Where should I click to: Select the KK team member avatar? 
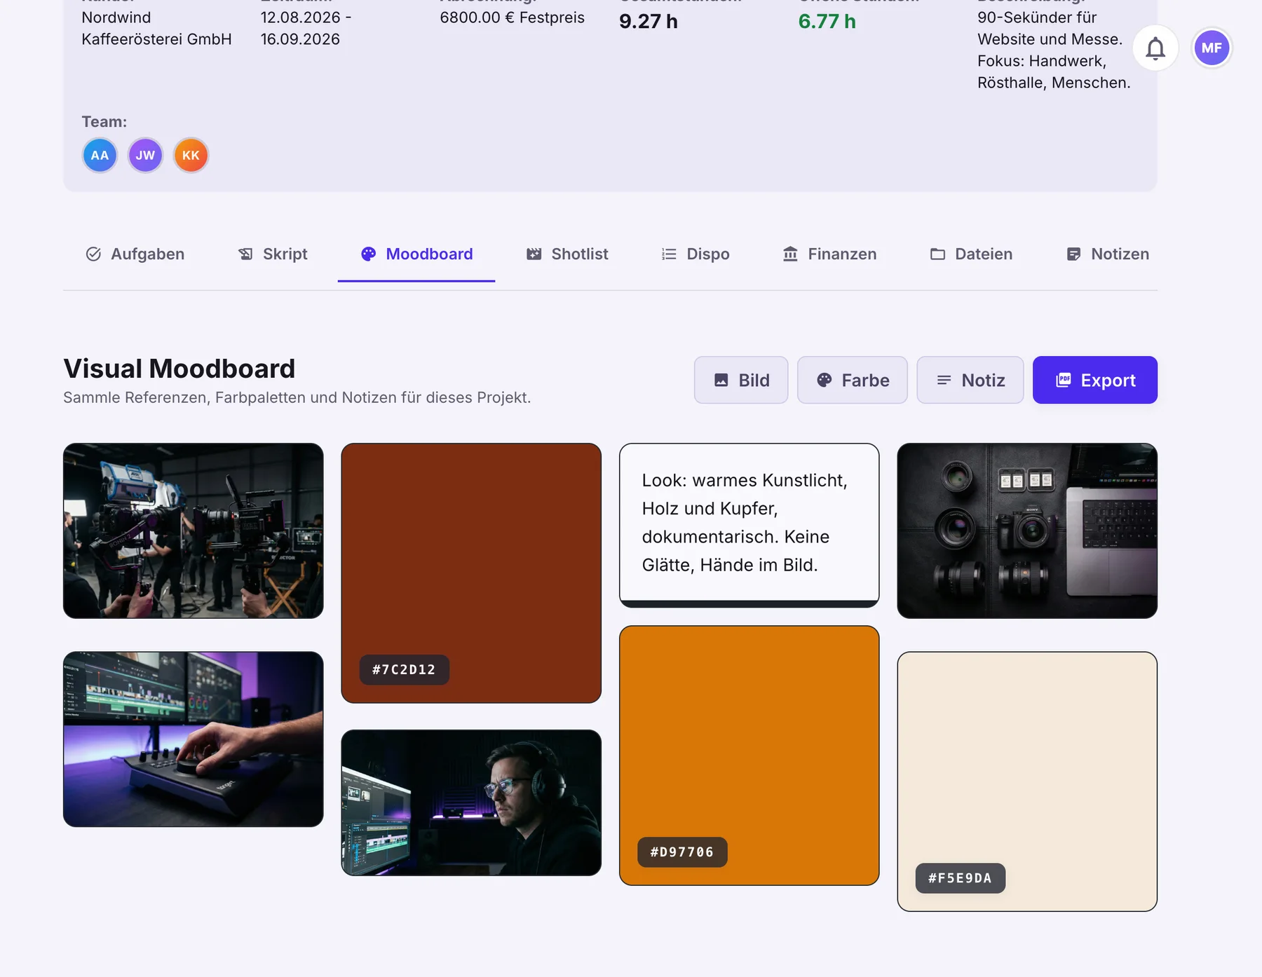[191, 155]
